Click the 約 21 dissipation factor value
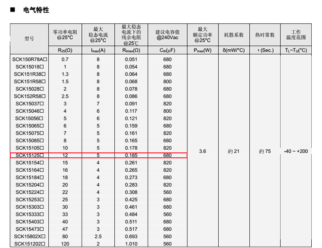Screen dimensions: 322x248 [234, 151]
